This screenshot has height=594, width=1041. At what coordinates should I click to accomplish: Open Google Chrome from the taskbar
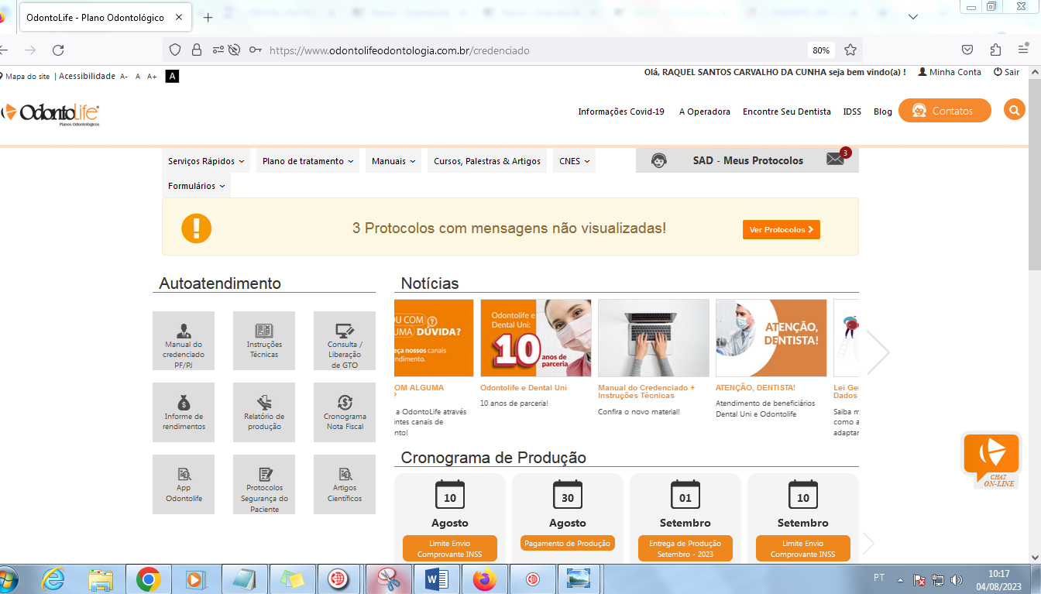(x=148, y=579)
